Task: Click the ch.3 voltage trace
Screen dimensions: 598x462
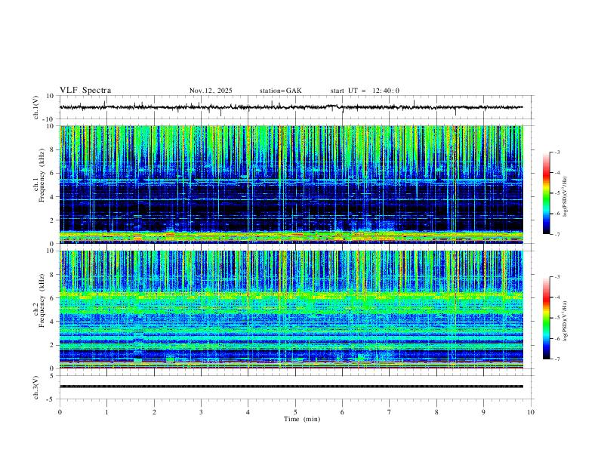Action: coord(291,387)
